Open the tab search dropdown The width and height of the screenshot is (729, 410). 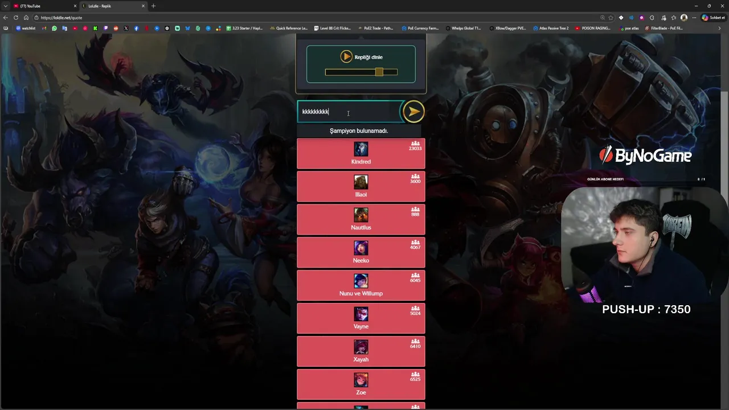[5, 6]
